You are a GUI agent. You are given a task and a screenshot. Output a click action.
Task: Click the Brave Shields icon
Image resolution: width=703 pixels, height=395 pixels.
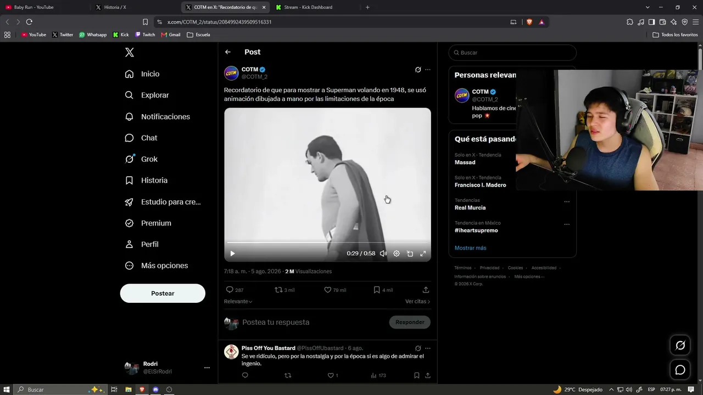(x=529, y=22)
